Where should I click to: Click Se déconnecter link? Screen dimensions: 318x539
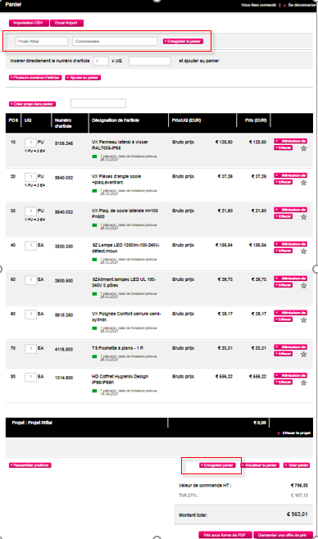[x=302, y=5]
